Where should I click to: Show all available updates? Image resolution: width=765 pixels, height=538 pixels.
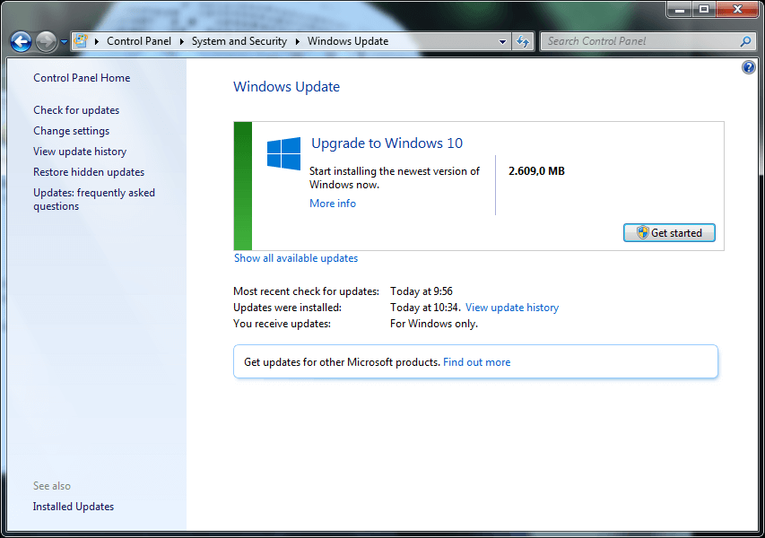click(296, 258)
